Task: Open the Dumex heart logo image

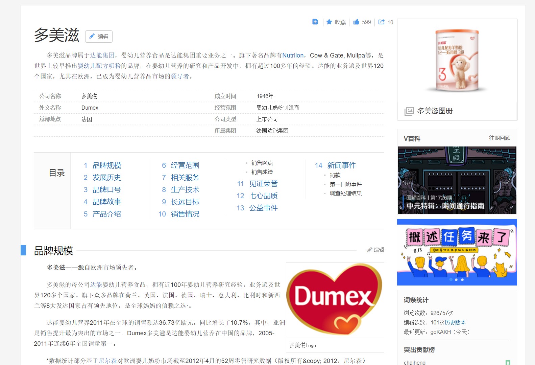Action: pyautogui.click(x=335, y=300)
